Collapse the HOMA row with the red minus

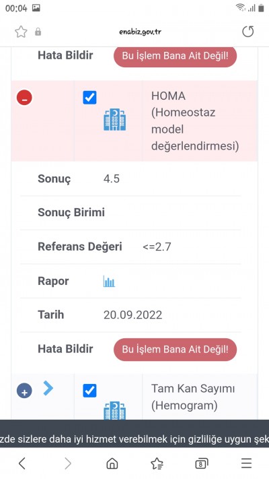point(24,98)
